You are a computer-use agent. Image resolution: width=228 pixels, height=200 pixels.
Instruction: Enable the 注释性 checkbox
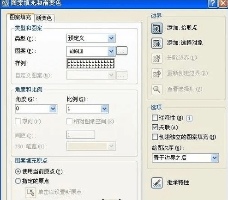(x=155, y=118)
